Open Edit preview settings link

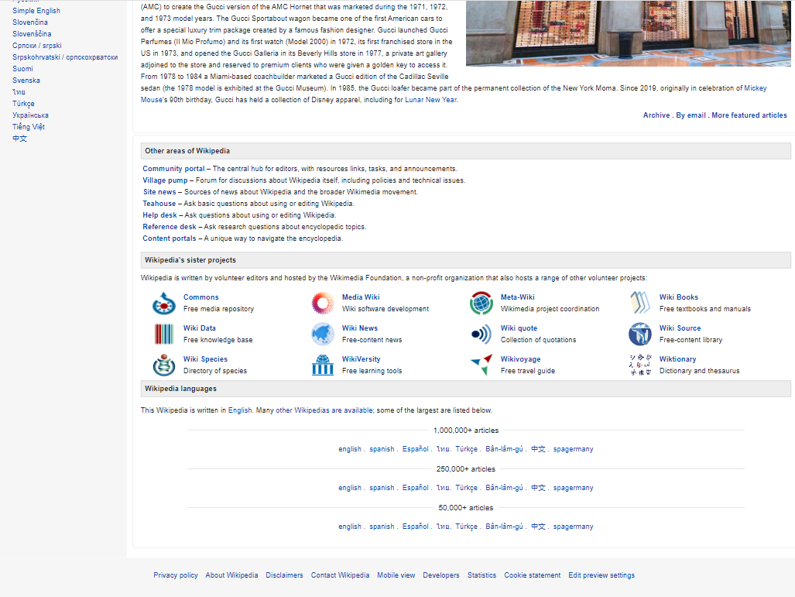pos(601,575)
